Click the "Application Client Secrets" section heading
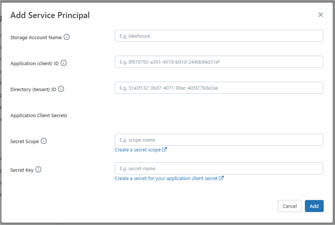Viewport: 335px width, 225px height. click(39, 115)
